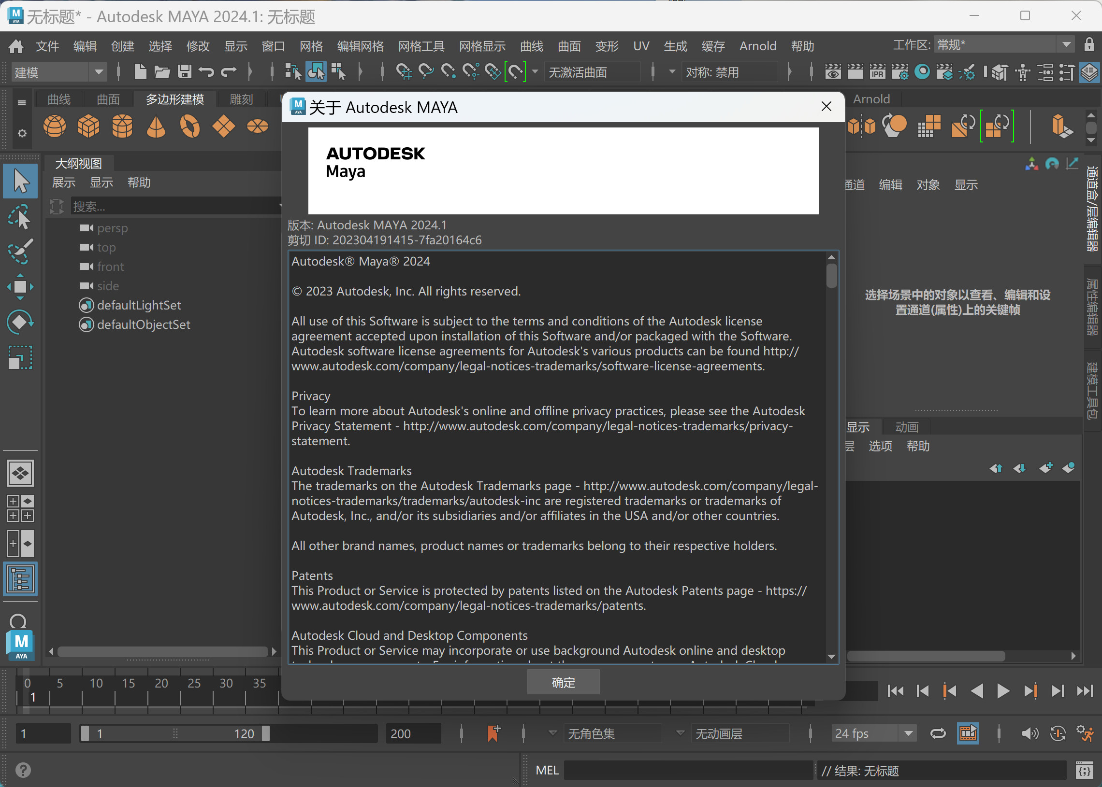The height and width of the screenshot is (787, 1102).
Task: Click the play forwards button
Action: tap(1003, 690)
